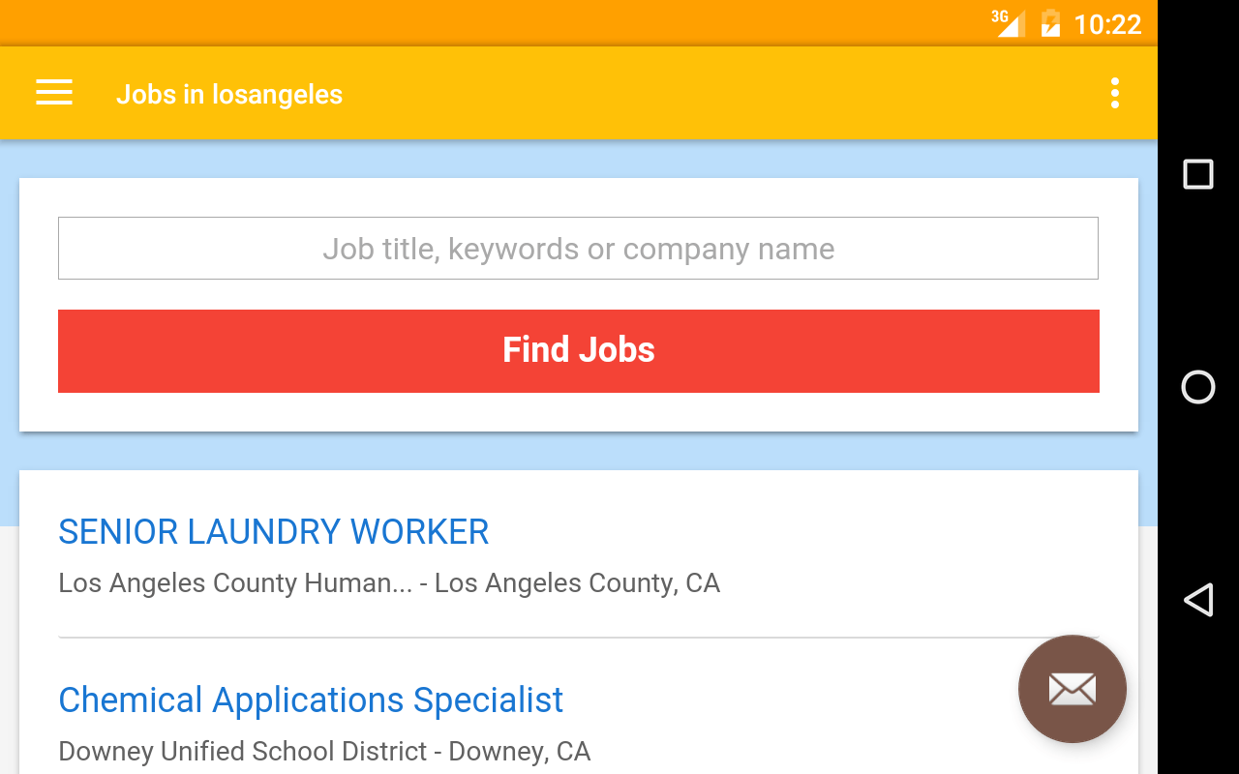The height and width of the screenshot is (774, 1239).
Task: Click the white margin below Find Jobs
Action: click(x=579, y=411)
